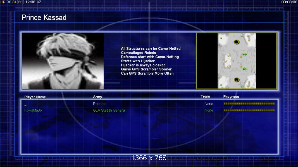
Task: Click the black unnumbered start marker on map
Action: point(236,42)
